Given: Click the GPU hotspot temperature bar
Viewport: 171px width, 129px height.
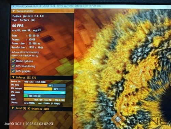Looking at the screenshot, I should [45, 89].
